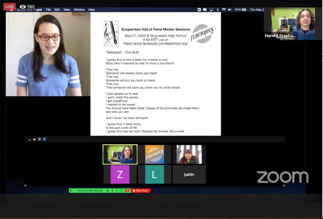Screen dimensions: 323x219
Task: Open the AirPlay icon in the menu bar
Action: tap(211, 10)
